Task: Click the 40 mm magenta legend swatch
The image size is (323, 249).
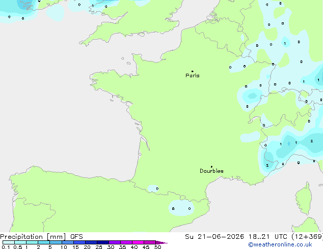Action: [138, 242]
